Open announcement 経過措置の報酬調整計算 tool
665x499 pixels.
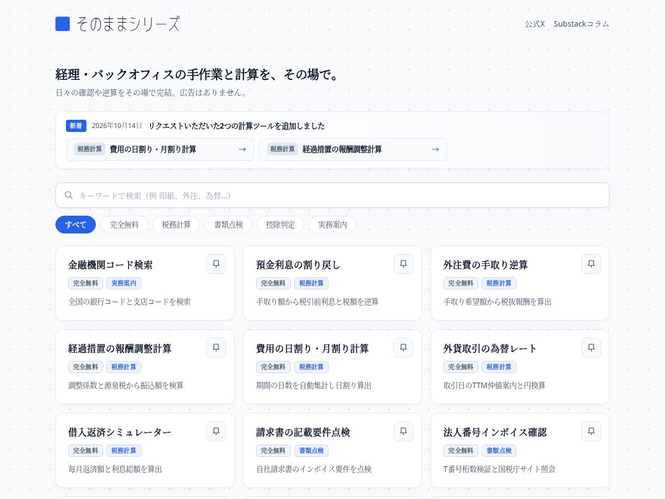pos(353,149)
